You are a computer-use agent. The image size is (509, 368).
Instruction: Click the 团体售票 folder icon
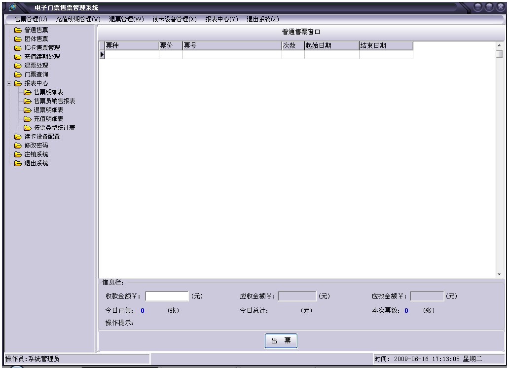(x=18, y=39)
